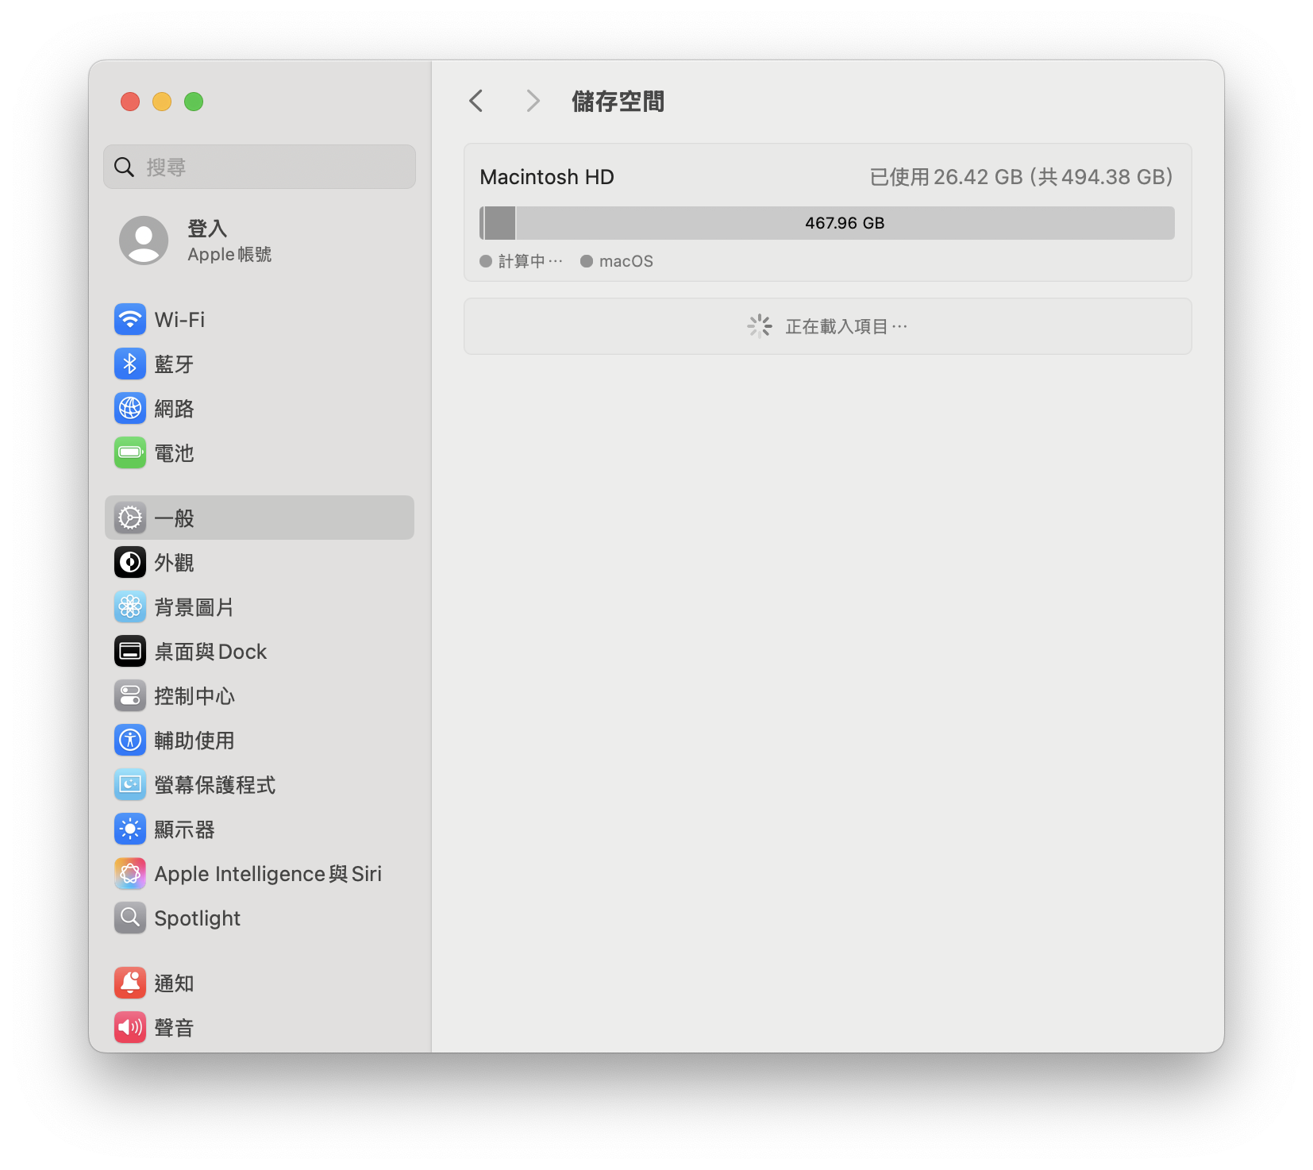1313x1170 pixels.
Task: Open the Sound (聲音) speaker icon
Action: point(130,1028)
